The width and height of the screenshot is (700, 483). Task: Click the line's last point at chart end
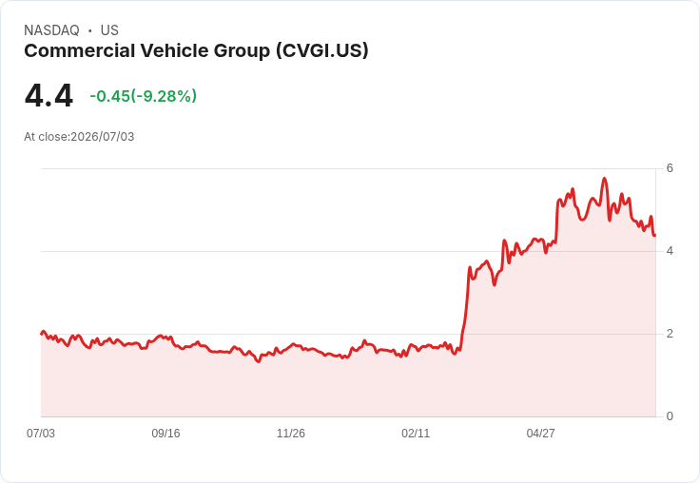[x=654, y=235]
